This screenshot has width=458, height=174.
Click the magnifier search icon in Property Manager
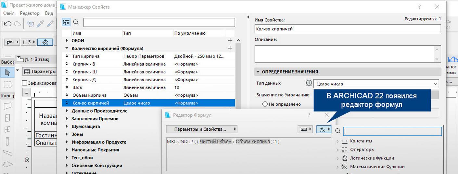[76, 22]
